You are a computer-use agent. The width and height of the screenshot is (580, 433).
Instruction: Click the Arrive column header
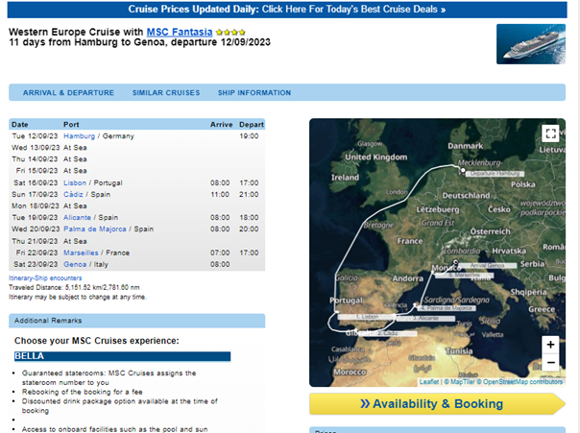click(222, 125)
